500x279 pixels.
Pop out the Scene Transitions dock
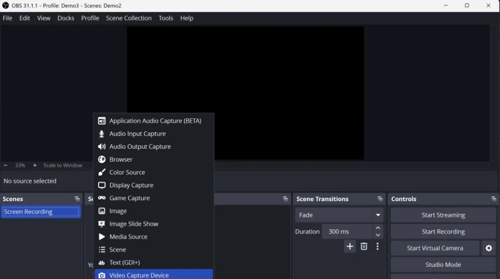(x=380, y=199)
